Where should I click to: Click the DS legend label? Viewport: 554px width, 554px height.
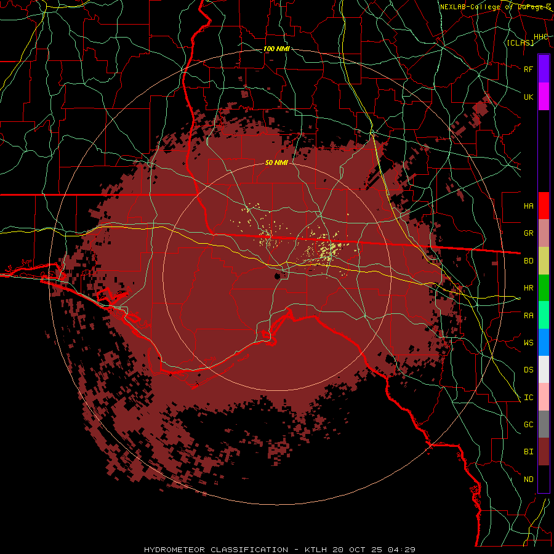(528, 370)
